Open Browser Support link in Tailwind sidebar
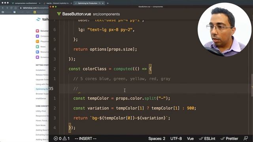The width and height of the screenshot is (253, 142). point(42,94)
